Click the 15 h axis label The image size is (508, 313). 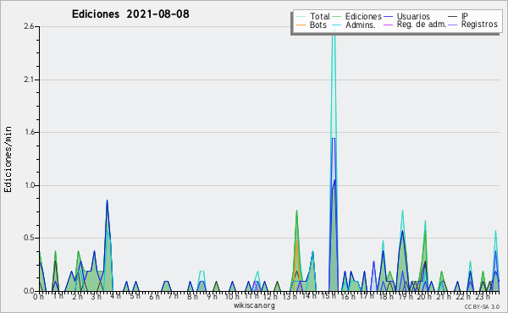click(328, 296)
